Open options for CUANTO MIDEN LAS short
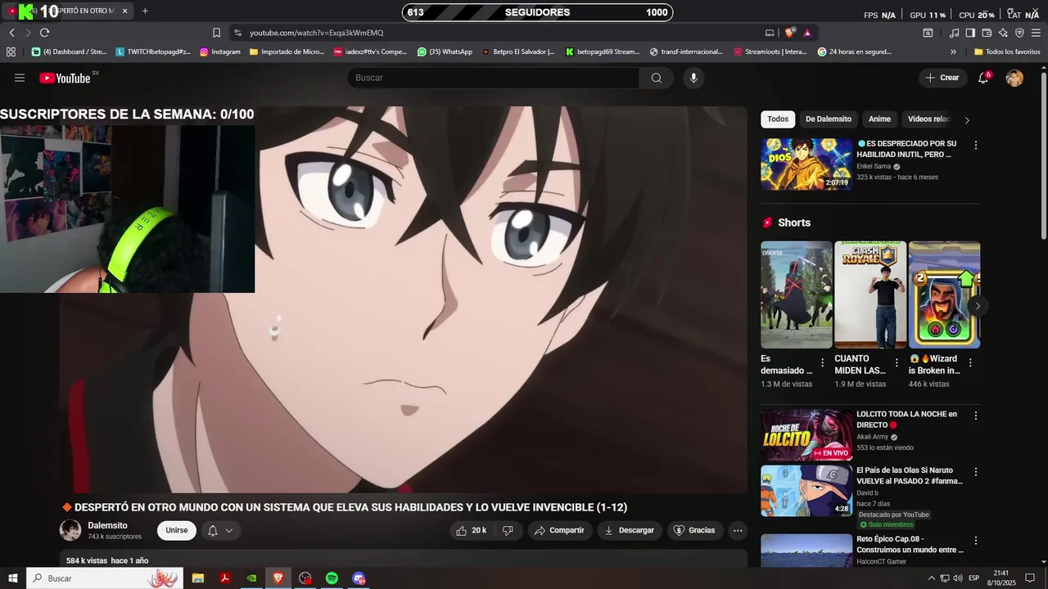The image size is (1048, 589). 897,363
